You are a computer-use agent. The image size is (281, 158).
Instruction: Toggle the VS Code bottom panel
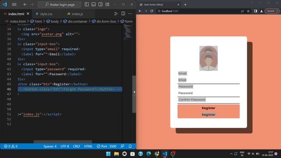tap(94, 4)
